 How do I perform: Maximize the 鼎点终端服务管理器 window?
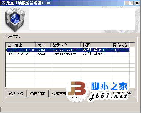pos(132,3)
